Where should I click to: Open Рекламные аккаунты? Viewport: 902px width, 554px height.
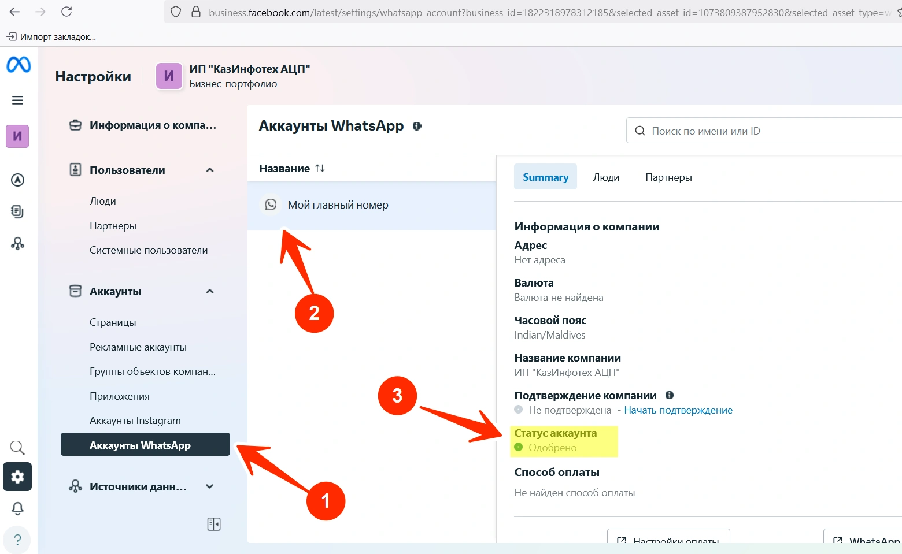point(138,347)
